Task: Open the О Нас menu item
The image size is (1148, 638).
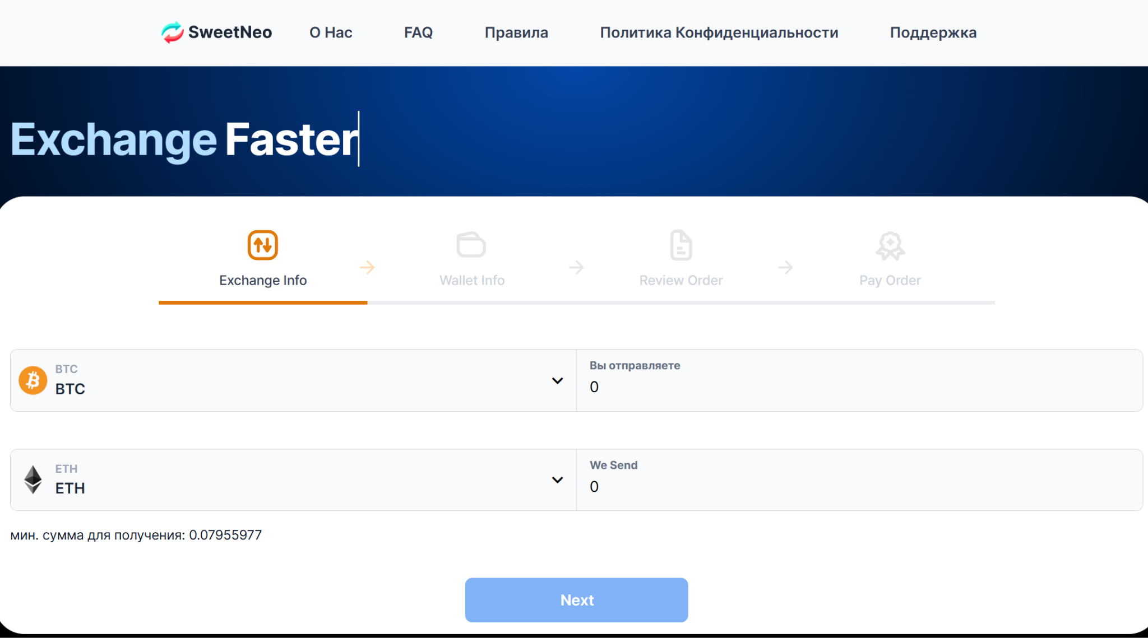Action: coord(331,32)
